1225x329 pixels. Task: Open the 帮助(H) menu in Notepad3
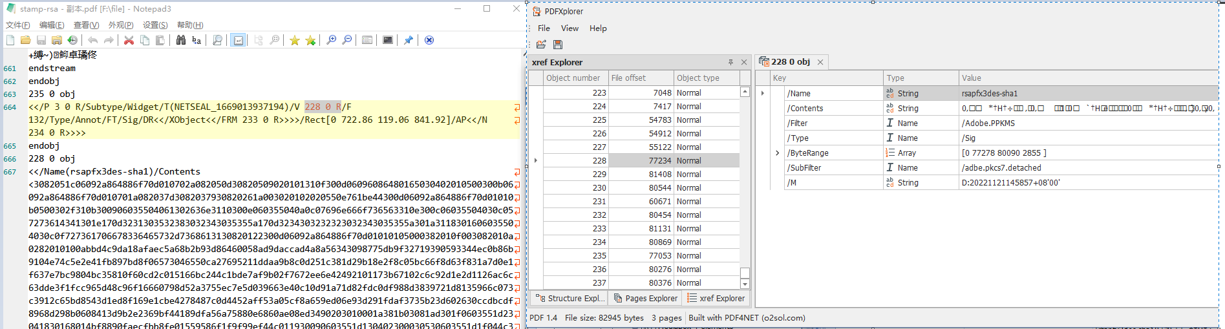pyautogui.click(x=190, y=25)
